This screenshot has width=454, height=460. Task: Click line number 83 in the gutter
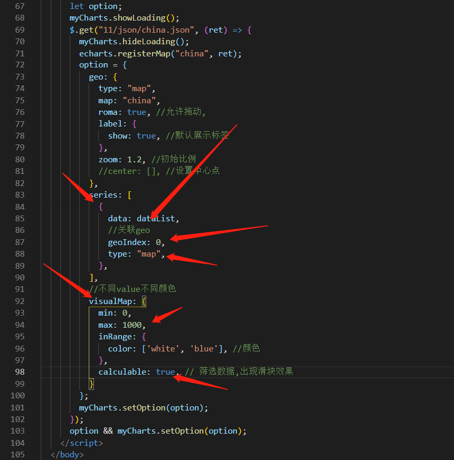tap(20, 195)
